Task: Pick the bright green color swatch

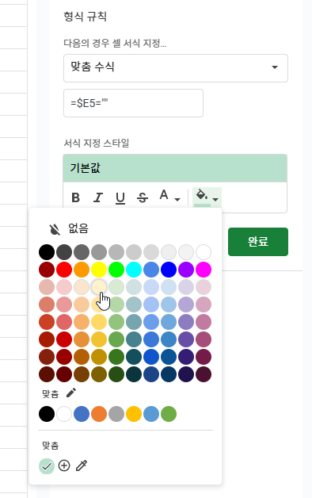Action: 116,270
